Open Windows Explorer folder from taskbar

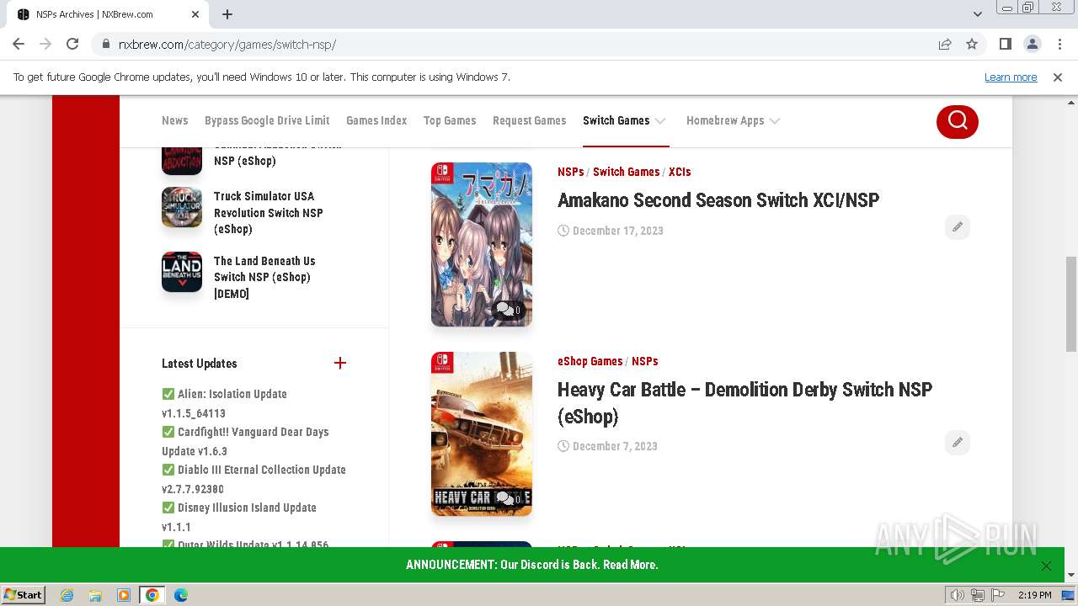95,595
